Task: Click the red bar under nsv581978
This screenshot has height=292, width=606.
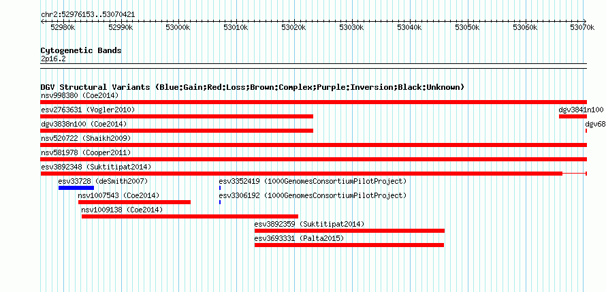Action: 313,159
